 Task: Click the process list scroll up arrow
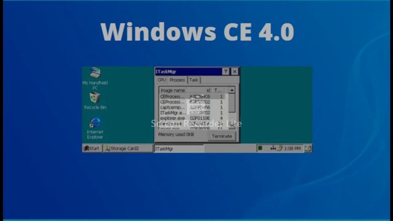[x=232, y=90]
